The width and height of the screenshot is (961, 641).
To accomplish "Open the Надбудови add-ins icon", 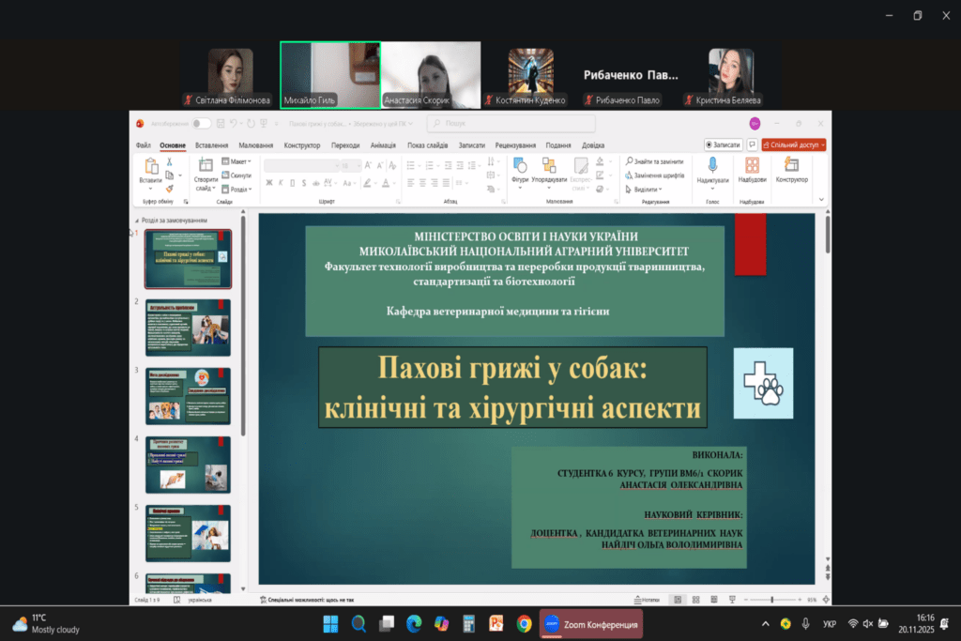I will [x=752, y=165].
